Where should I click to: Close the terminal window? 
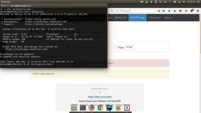pos(2,6)
